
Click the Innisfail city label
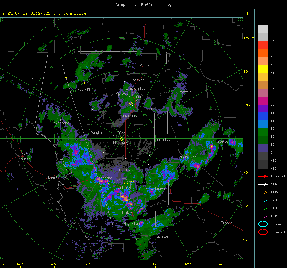(x=129, y=115)
